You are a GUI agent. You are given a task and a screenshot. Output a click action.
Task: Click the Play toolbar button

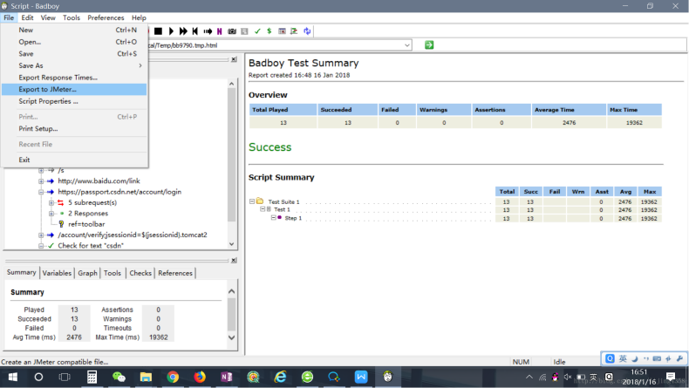[171, 31]
